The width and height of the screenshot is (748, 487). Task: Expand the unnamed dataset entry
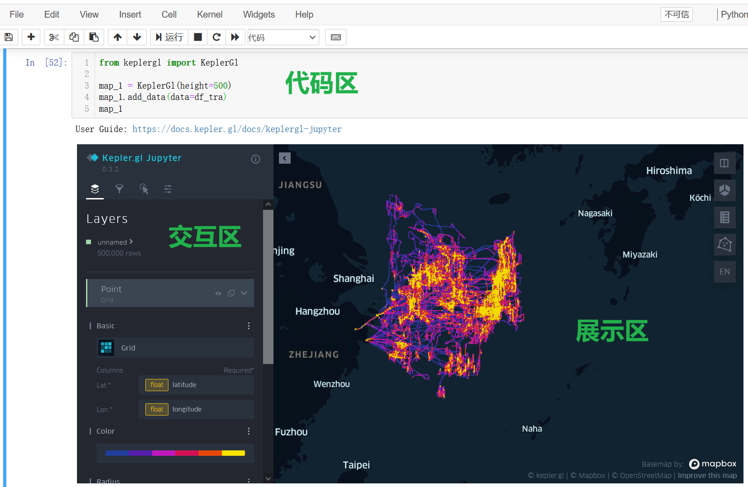(131, 242)
